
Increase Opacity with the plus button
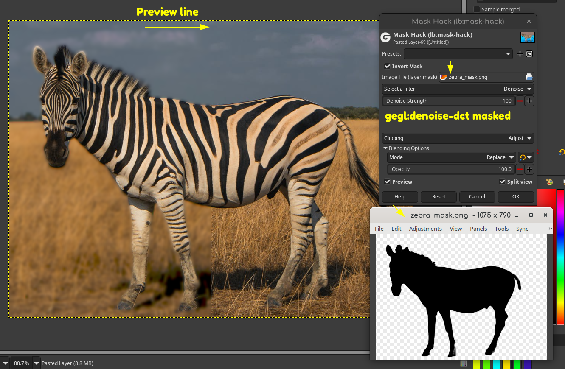coord(529,169)
